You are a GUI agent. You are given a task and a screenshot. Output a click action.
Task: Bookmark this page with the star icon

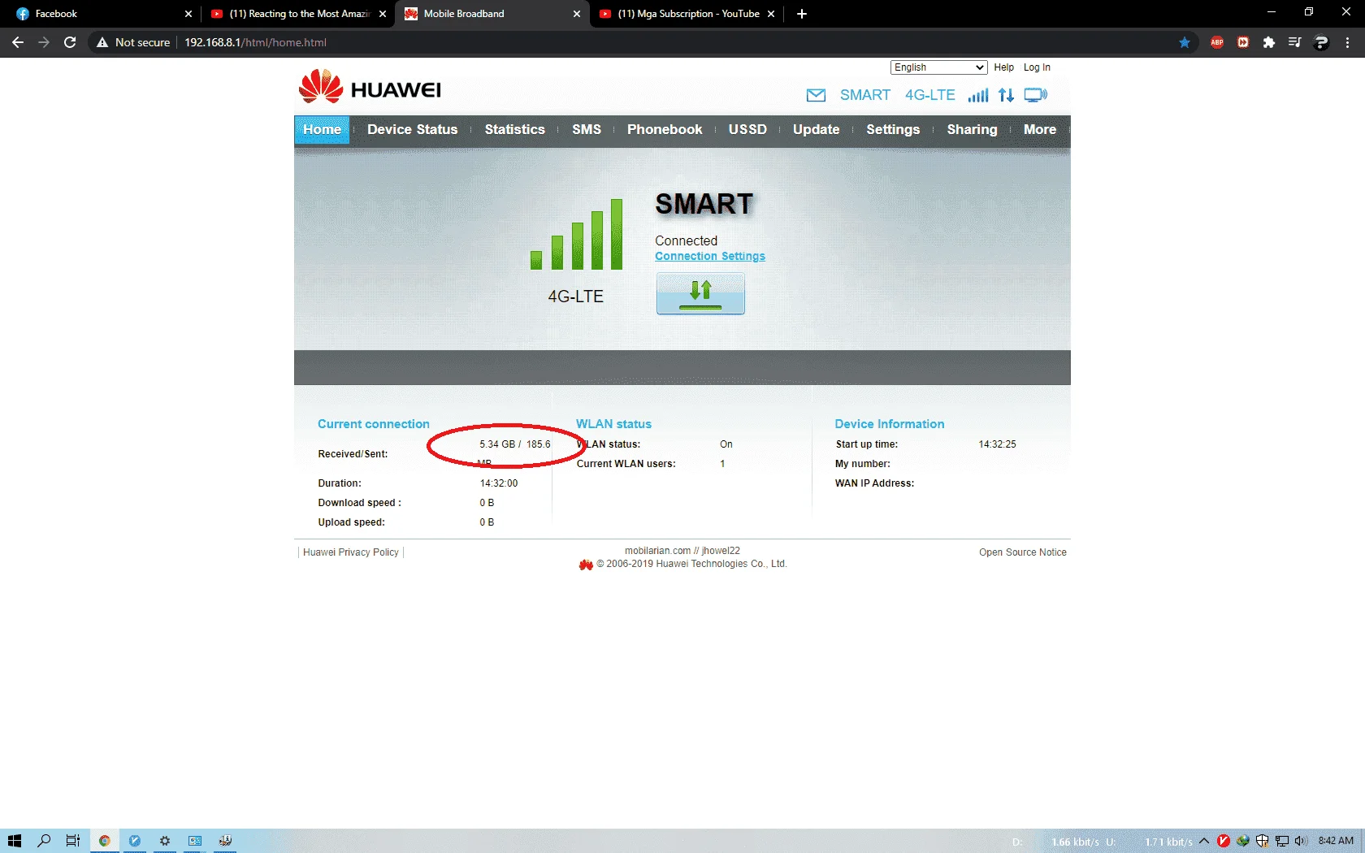(1185, 42)
